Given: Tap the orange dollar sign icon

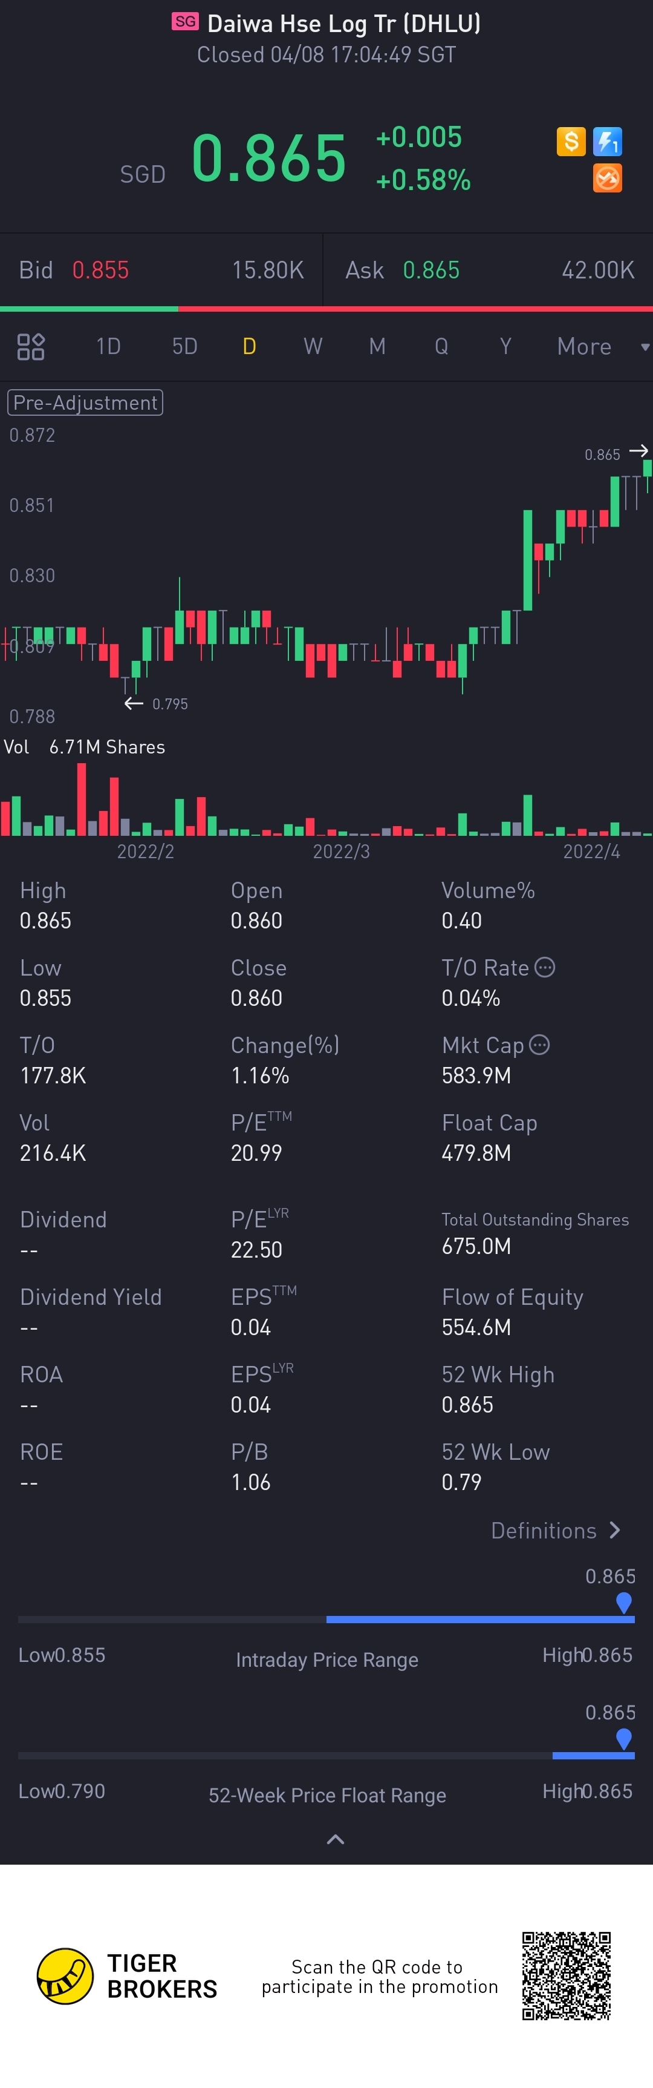Looking at the screenshot, I should [x=571, y=141].
